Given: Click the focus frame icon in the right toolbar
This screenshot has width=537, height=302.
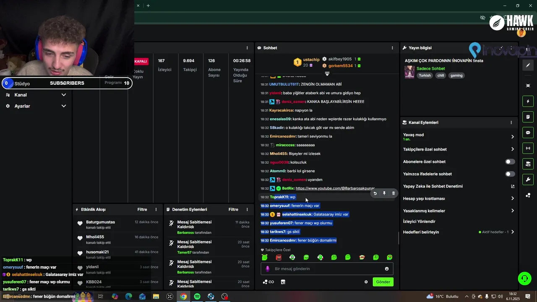Looking at the screenshot, I should coord(528,86).
